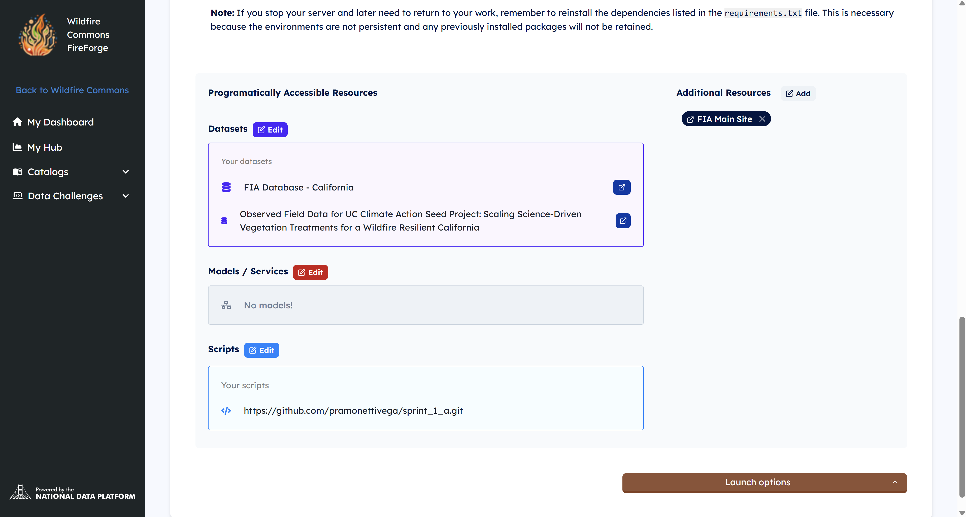
Task: Go to My Dashboard
Action: [60, 122]
